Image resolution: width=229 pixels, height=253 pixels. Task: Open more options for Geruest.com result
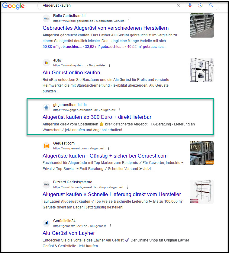pyautogui.click(x=109, y=148)
